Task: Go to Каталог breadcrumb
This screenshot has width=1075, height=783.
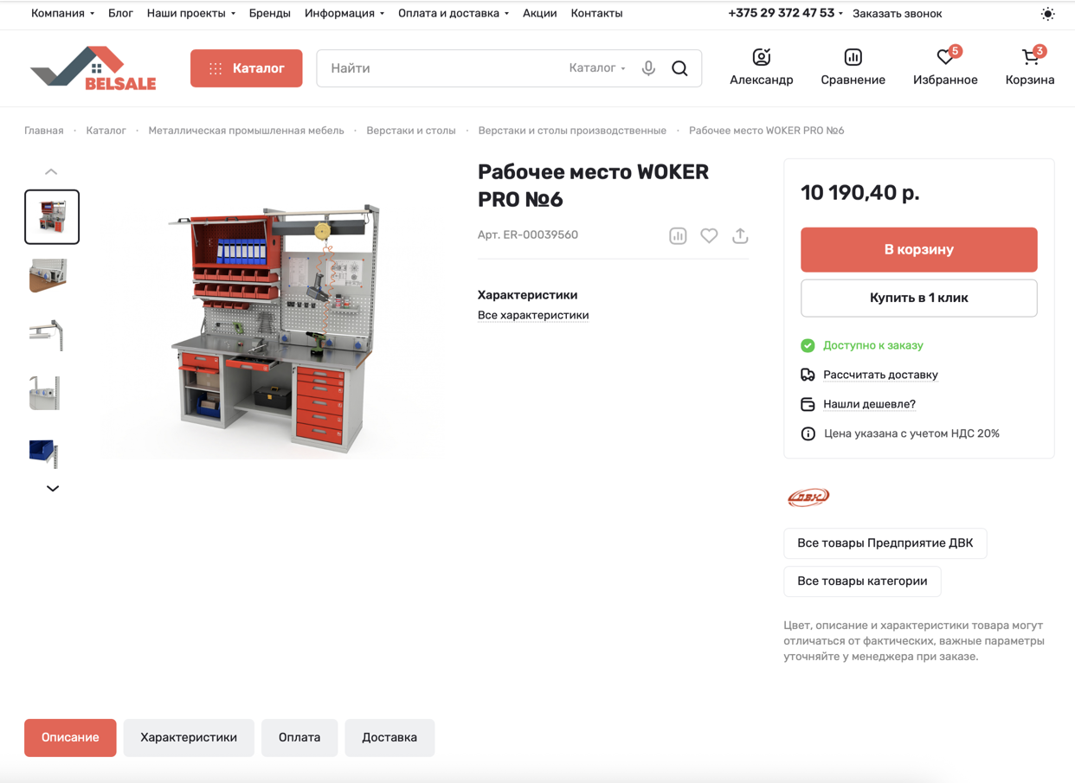Action: [x=106, y=131]
